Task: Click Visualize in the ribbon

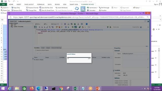Action: (x=103, y=10)
